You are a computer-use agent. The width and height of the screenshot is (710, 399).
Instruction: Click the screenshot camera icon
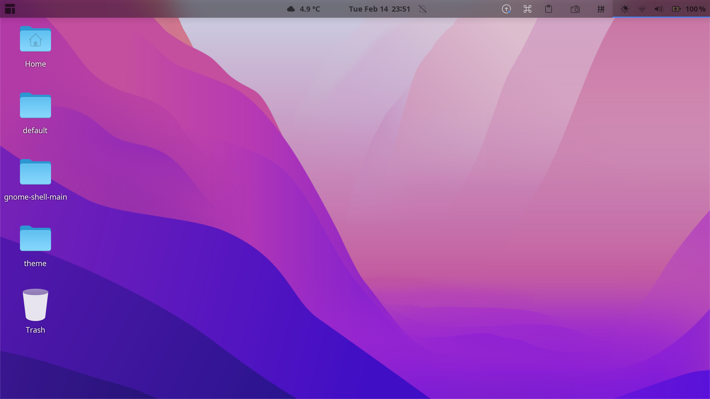pyautogui.click(x=575, y=9)
